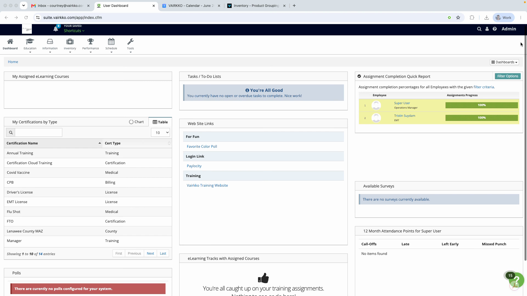Open the green help widget bubble

pyautogui.click(x=516, y=280)
